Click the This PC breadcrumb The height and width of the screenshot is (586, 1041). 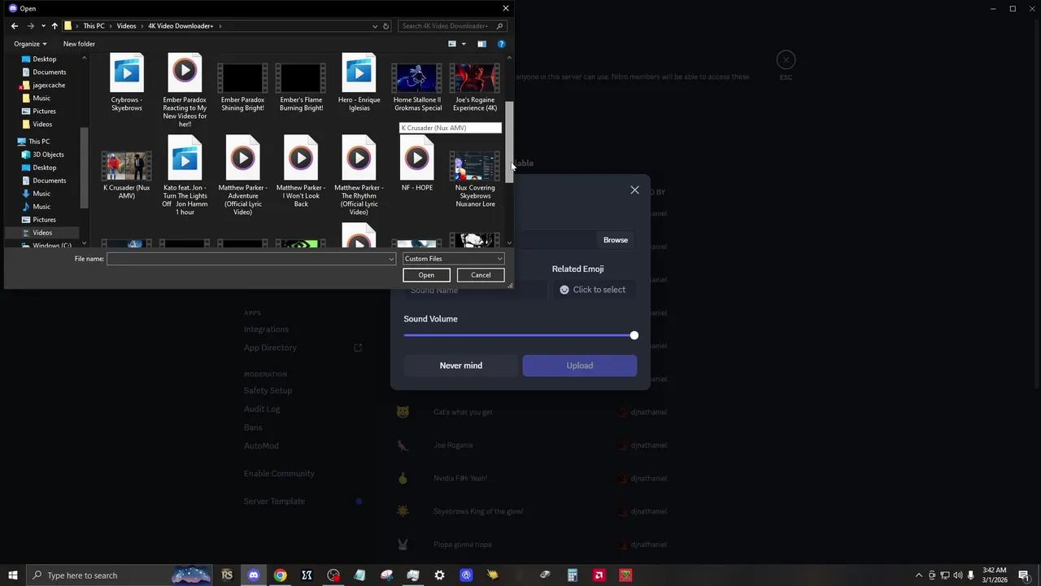point(94,26)
